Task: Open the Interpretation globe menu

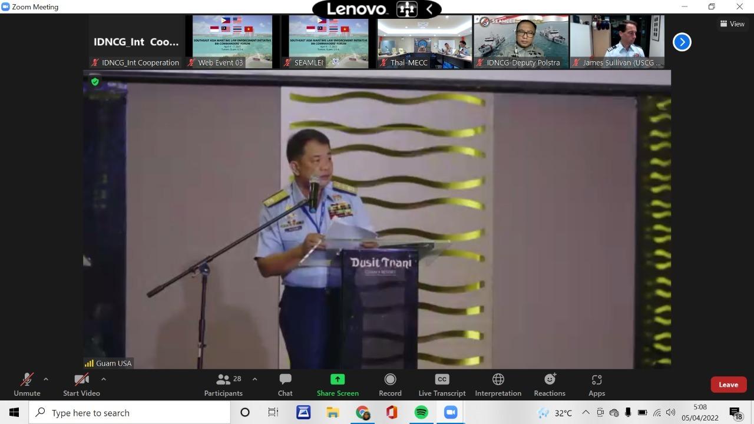Action: tap(498, 385)
